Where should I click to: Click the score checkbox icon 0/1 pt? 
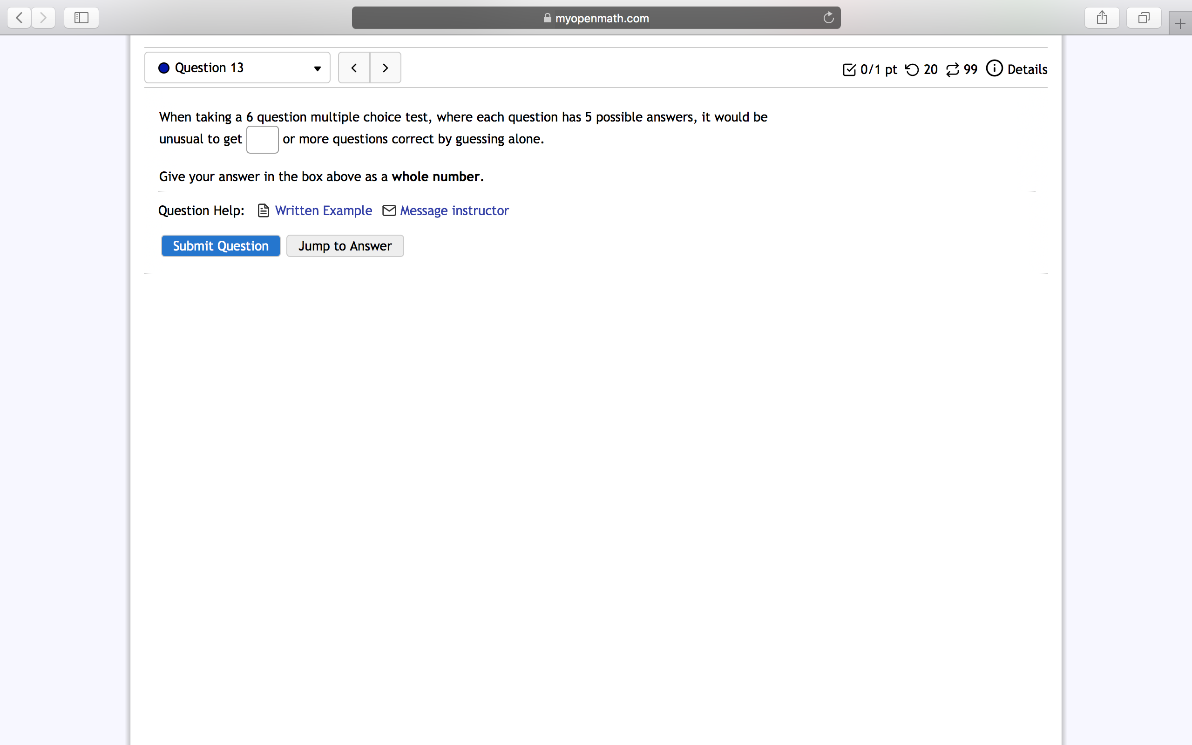(849, 69)
